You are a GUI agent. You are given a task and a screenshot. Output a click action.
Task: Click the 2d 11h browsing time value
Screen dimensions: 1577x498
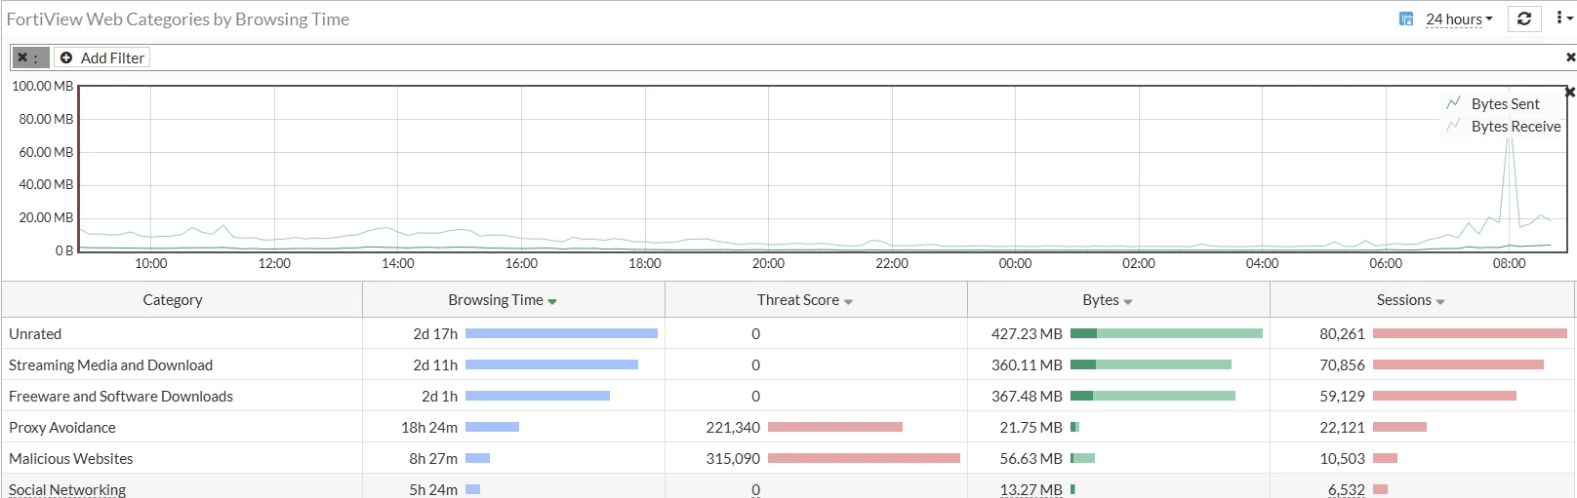click(435, 364)
